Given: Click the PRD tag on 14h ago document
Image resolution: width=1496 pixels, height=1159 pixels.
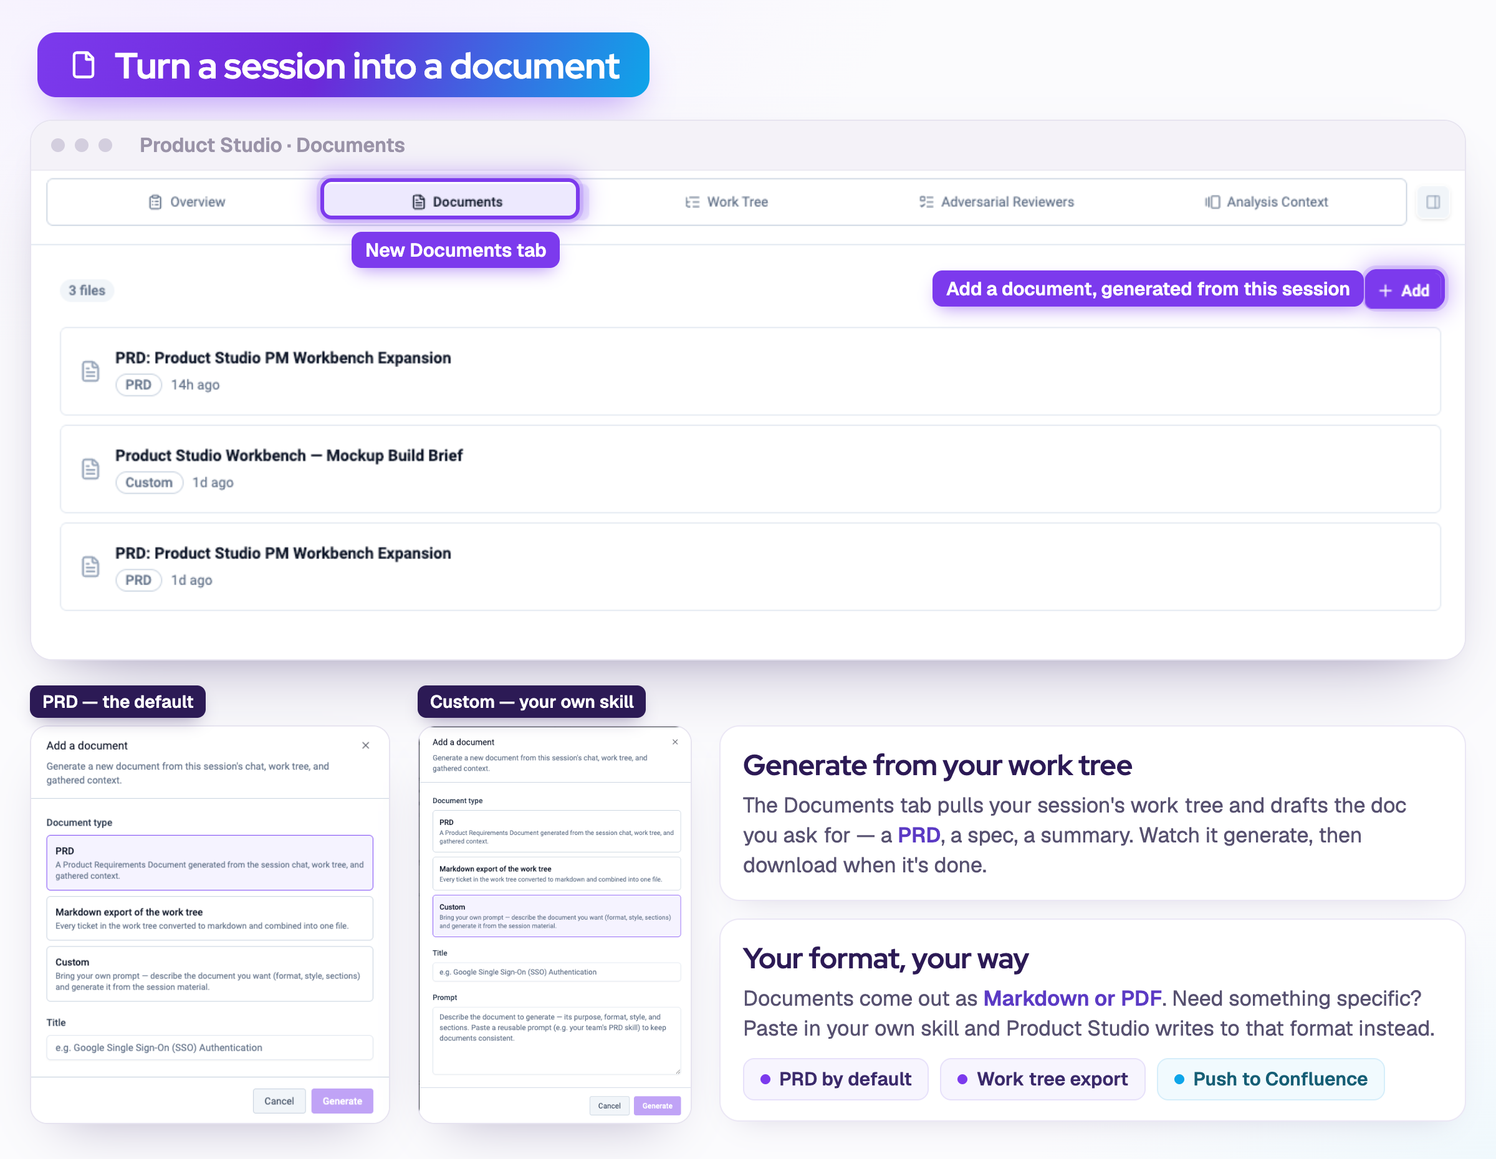Looking at the screenshot, I should coord(138,384).
